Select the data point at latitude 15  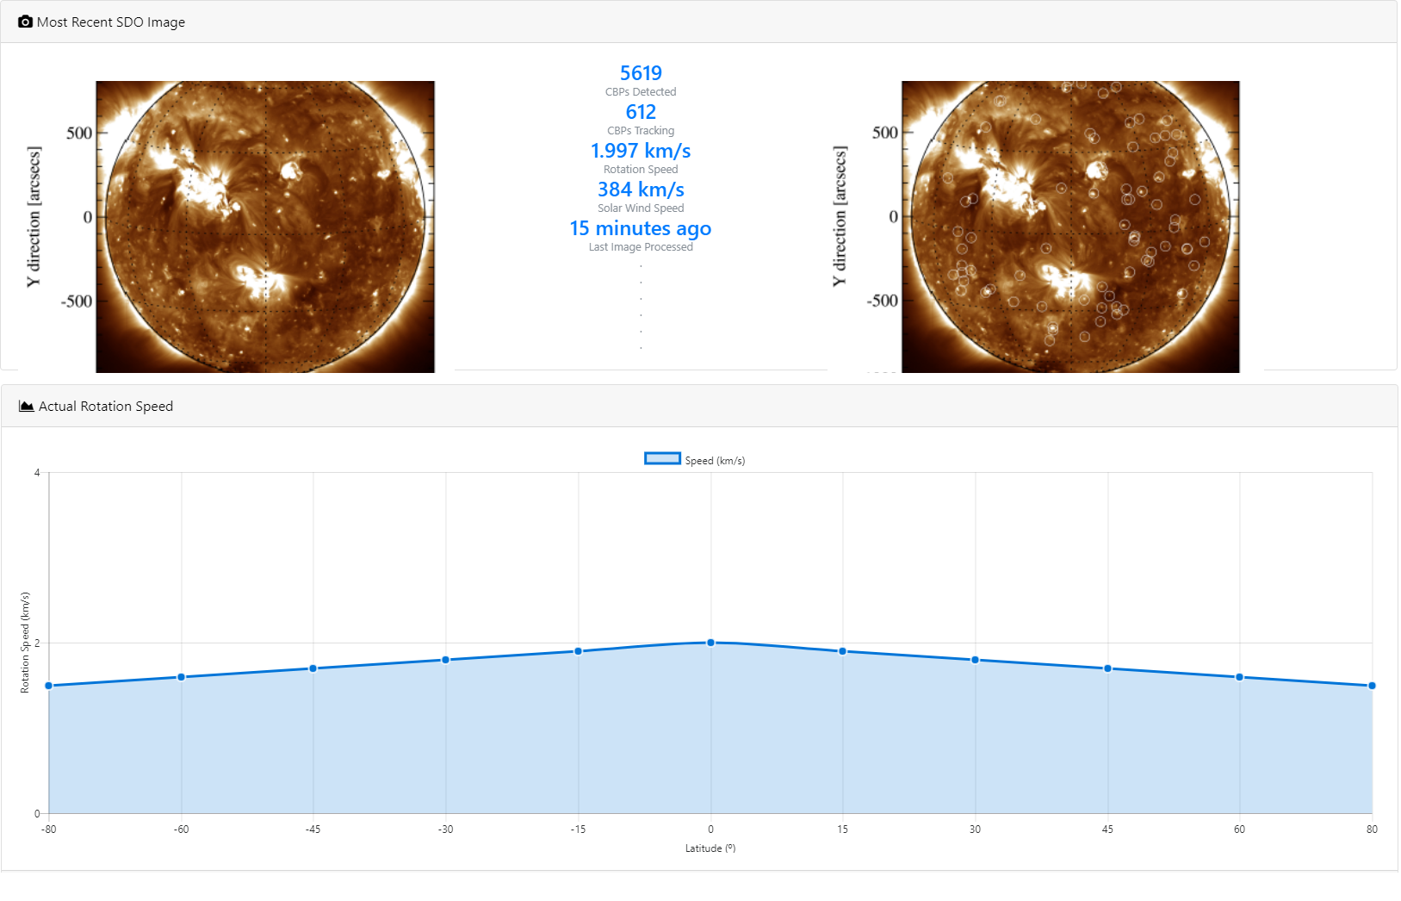[842, 651]
